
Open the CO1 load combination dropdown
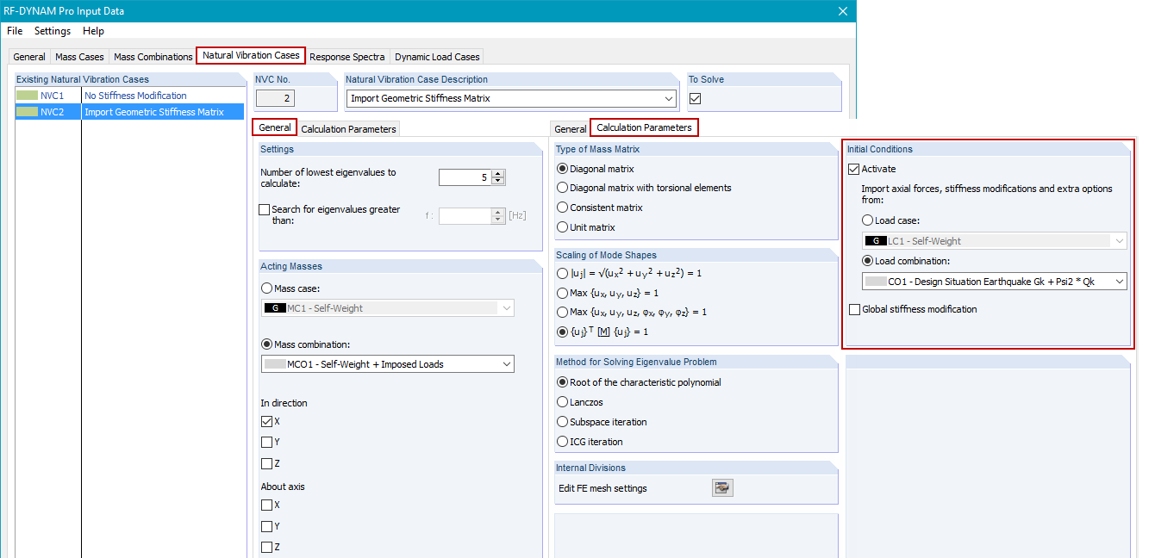1121,281
